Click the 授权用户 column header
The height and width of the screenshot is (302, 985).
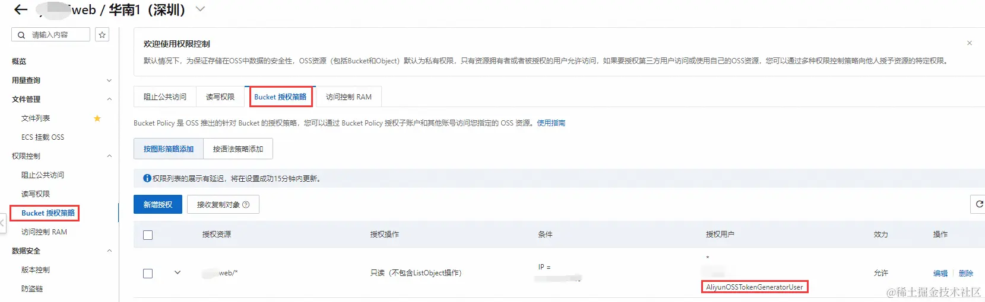[x=720, y=234]
